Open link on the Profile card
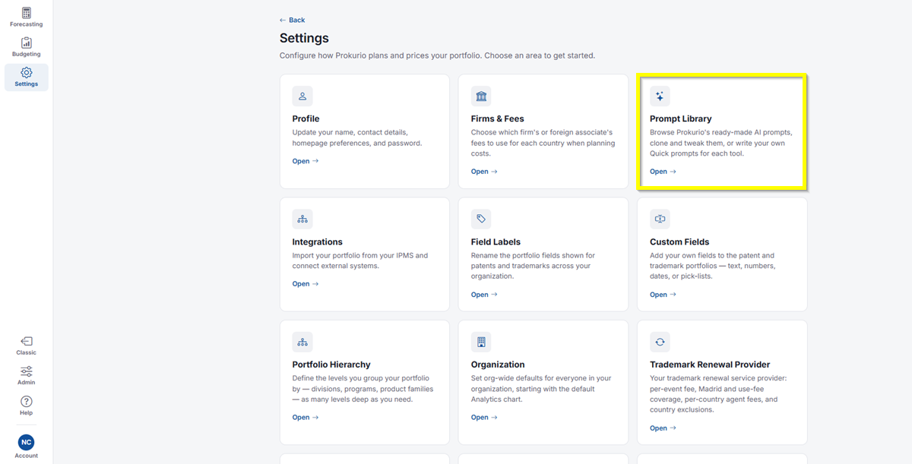 [x=306, y=161]
